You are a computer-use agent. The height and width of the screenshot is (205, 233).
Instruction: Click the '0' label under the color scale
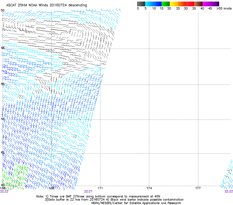[138, 9]
